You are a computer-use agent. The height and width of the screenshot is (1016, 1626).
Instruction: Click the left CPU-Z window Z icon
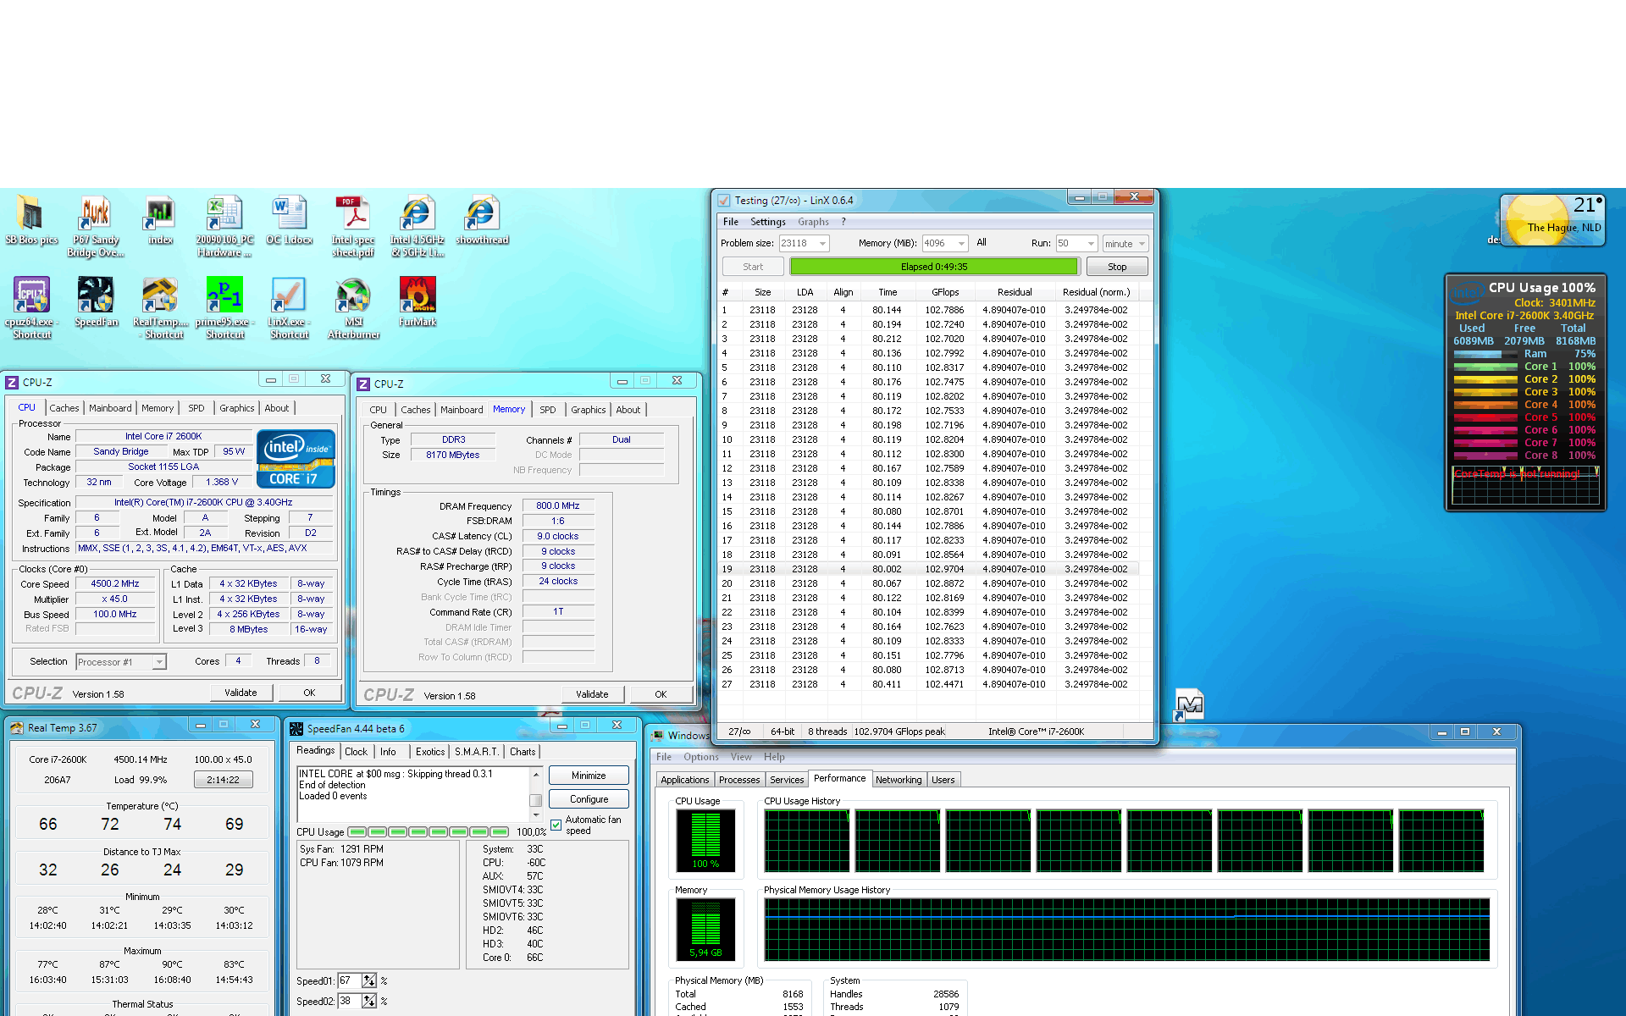12,383
